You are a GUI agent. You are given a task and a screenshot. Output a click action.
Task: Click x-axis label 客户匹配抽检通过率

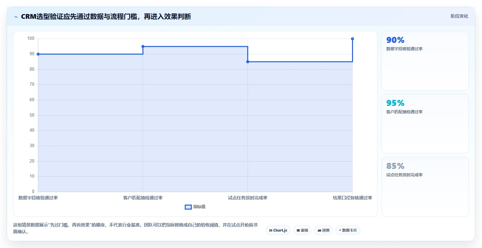click(x=143, y=198)
